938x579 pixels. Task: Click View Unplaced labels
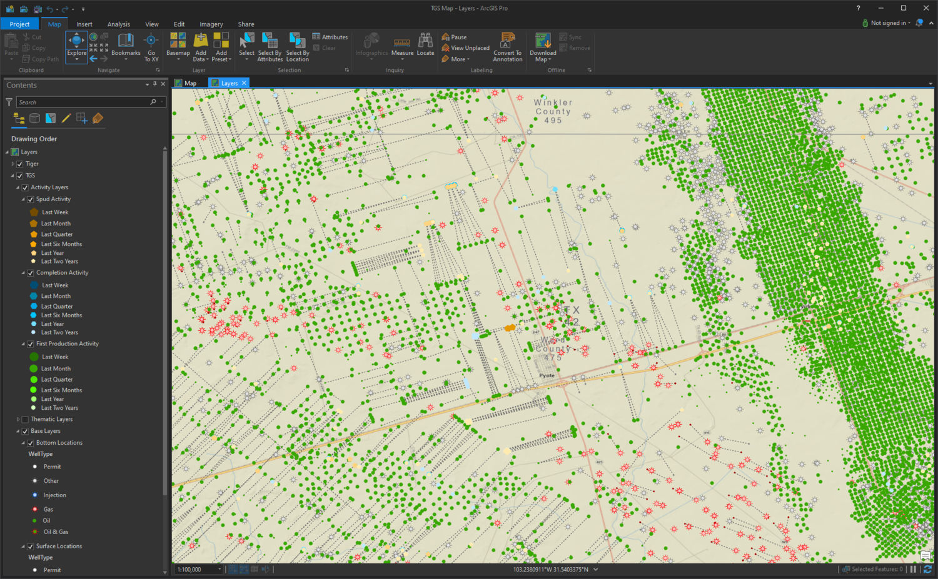pos(466,48)
